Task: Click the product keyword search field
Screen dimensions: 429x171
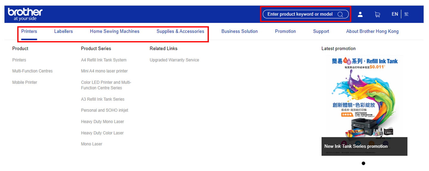Action: coord(305,14)
